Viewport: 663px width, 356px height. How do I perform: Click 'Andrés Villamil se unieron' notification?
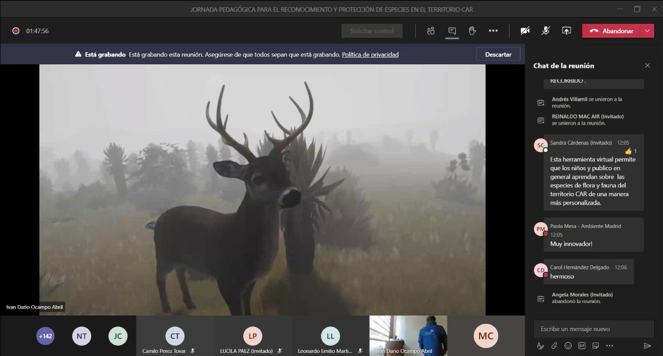tap(587, 102)
